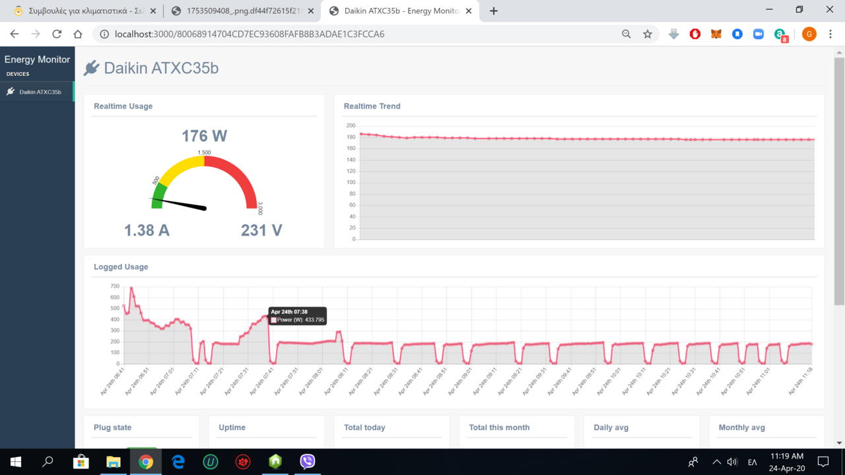The height and width of the screenshot is (475, 845).
Task: Open a new browser tab
Action: point(493,11)
